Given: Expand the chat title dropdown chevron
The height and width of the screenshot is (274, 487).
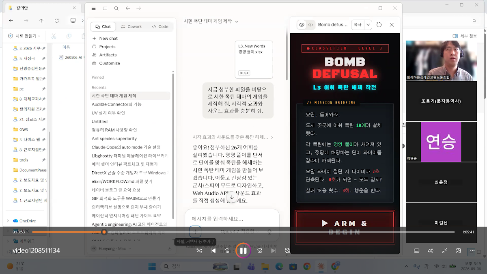Looking at the screenshot, I should (237, 22).
